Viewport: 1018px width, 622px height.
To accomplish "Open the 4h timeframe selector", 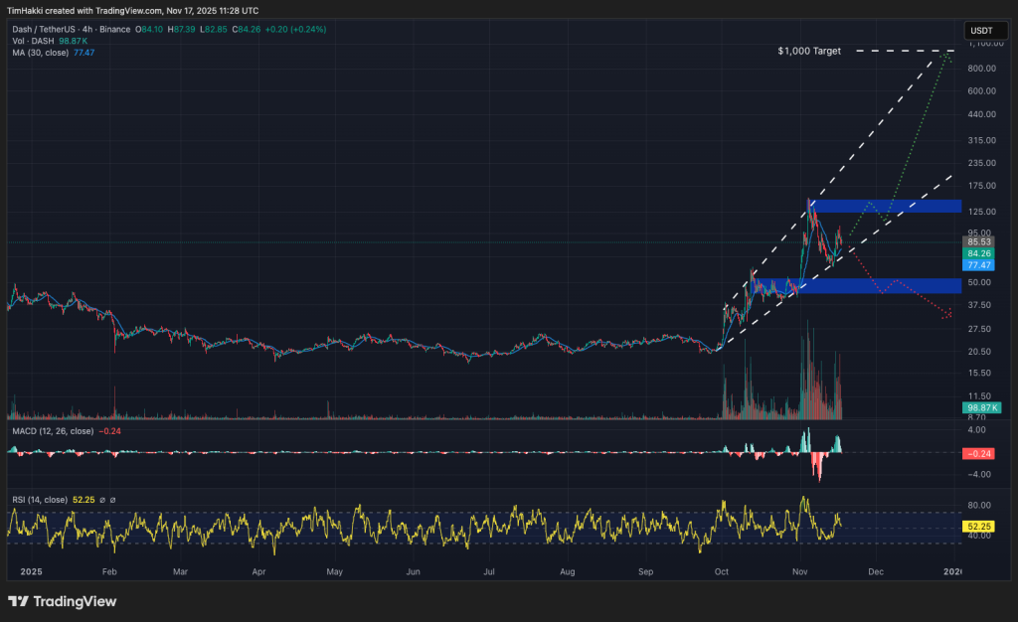I will [x=85, y=30].
